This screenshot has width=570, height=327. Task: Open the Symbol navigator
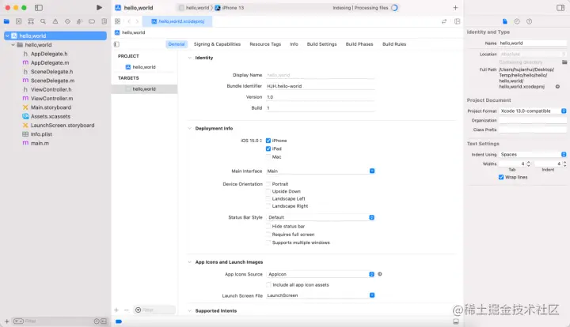31,21
